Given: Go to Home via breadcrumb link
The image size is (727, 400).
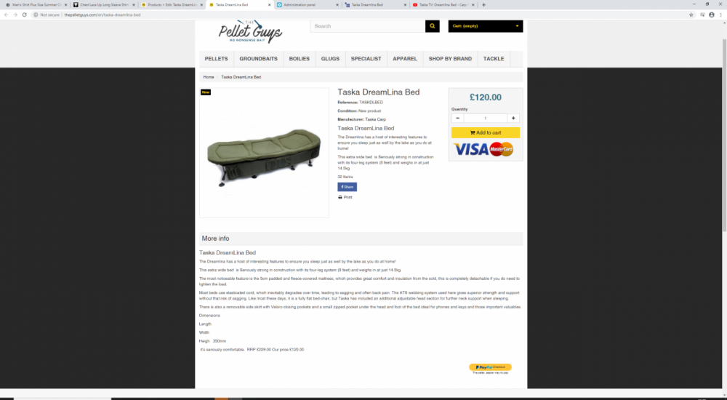Looking at the screenshot, I should 209,77.
